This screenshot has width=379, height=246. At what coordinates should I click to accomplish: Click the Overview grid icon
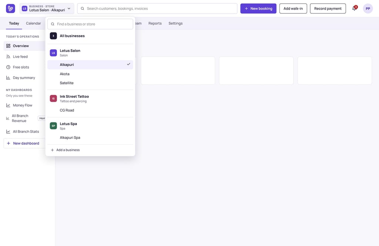pos(8,46)
